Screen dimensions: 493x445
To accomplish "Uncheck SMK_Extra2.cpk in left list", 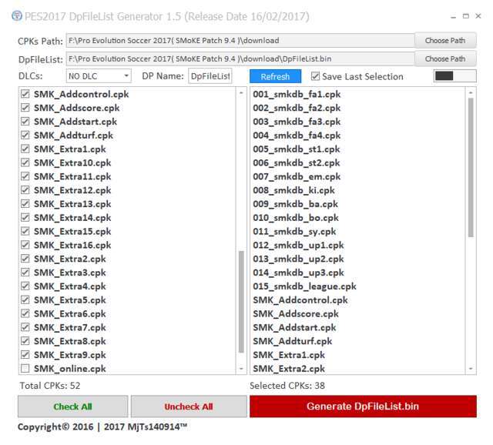I will click(25, 259).
